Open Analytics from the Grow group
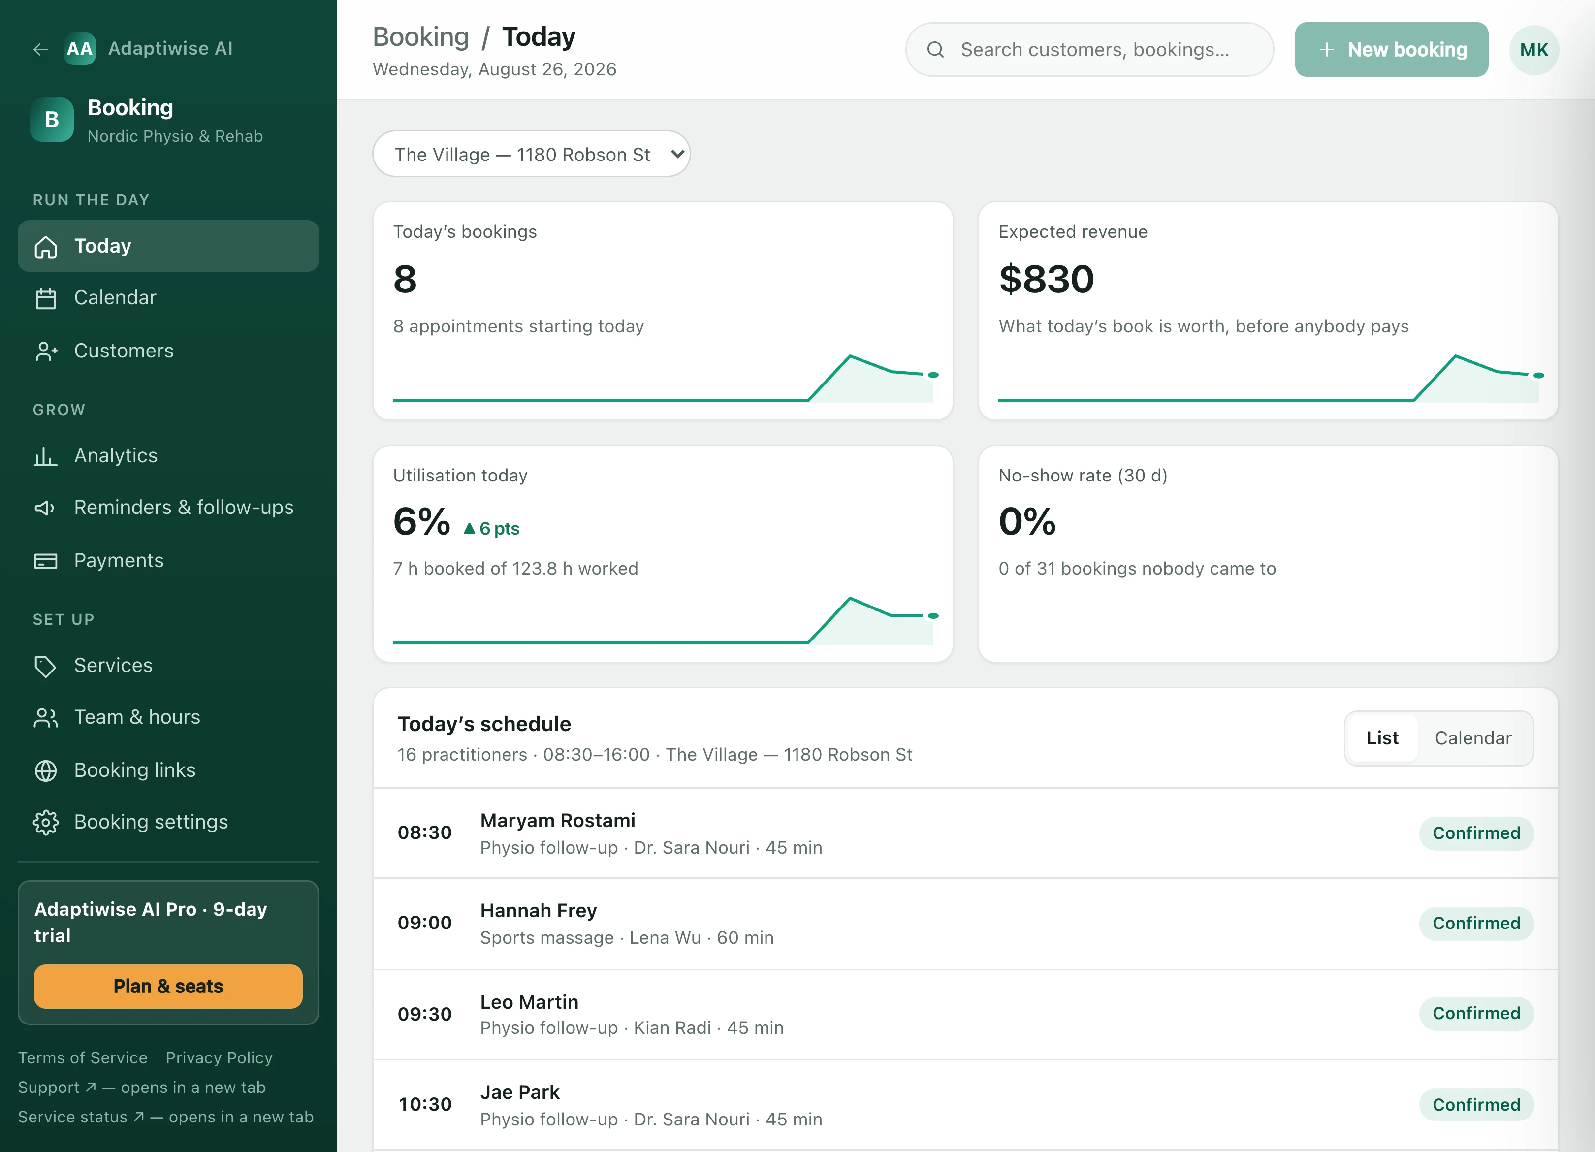 pyautogui.click(x=168, y=456)
